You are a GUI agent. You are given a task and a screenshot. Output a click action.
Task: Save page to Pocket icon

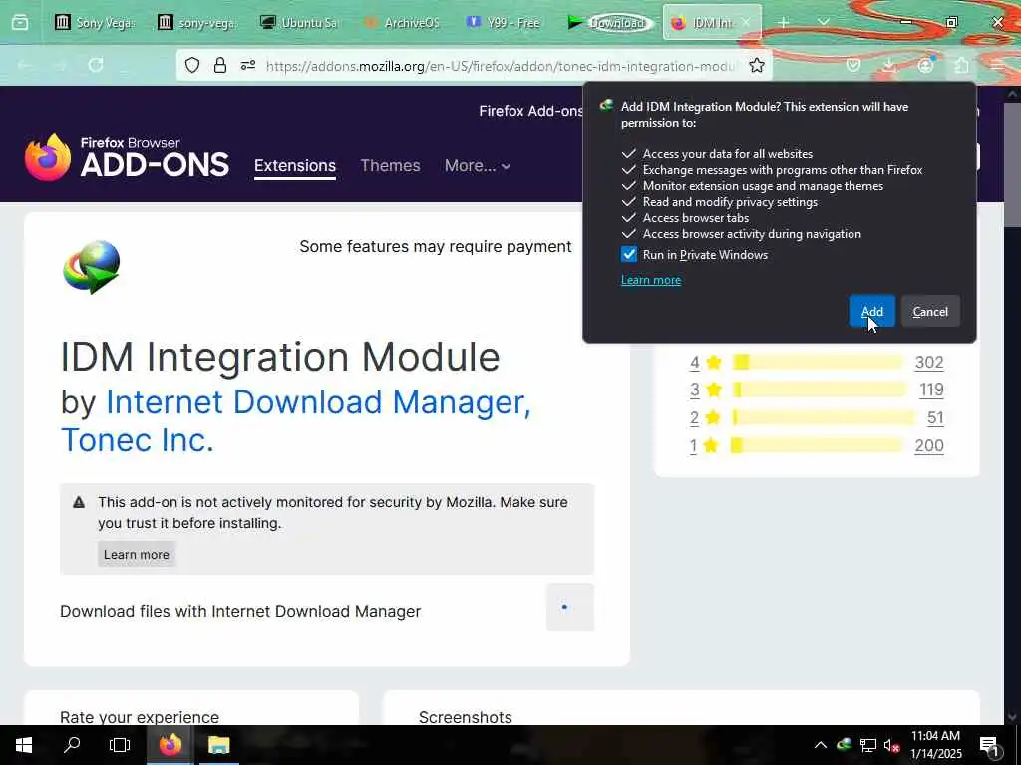coord(853,65)
